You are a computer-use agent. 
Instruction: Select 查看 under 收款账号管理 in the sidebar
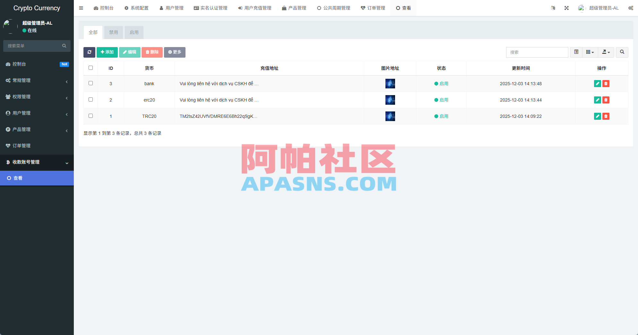[37, 178]
